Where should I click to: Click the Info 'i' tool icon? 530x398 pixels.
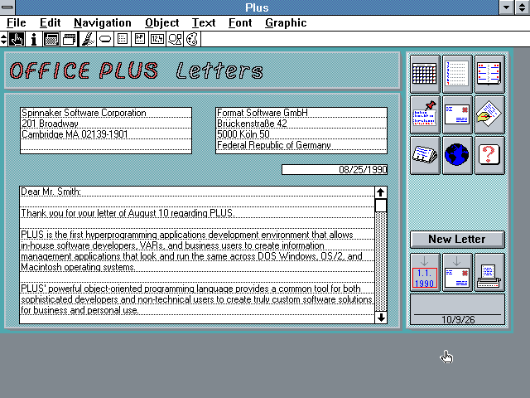tap(34, 39)
